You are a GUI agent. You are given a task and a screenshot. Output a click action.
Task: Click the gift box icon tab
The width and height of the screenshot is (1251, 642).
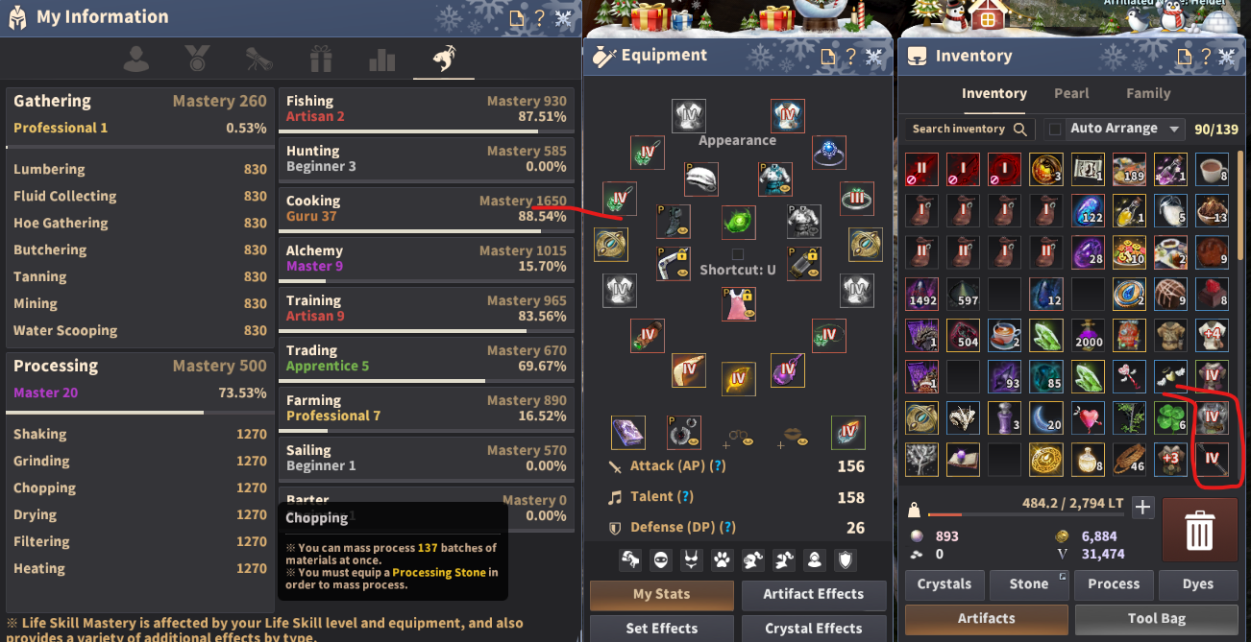pos(320,59)
